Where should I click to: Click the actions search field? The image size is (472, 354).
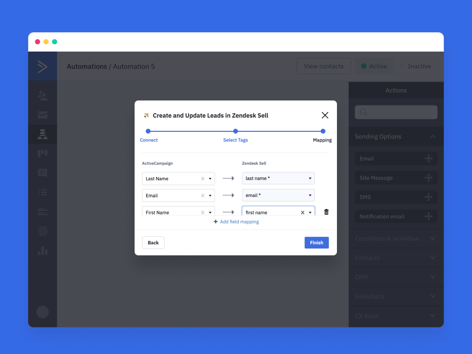(x=396, y=112)
